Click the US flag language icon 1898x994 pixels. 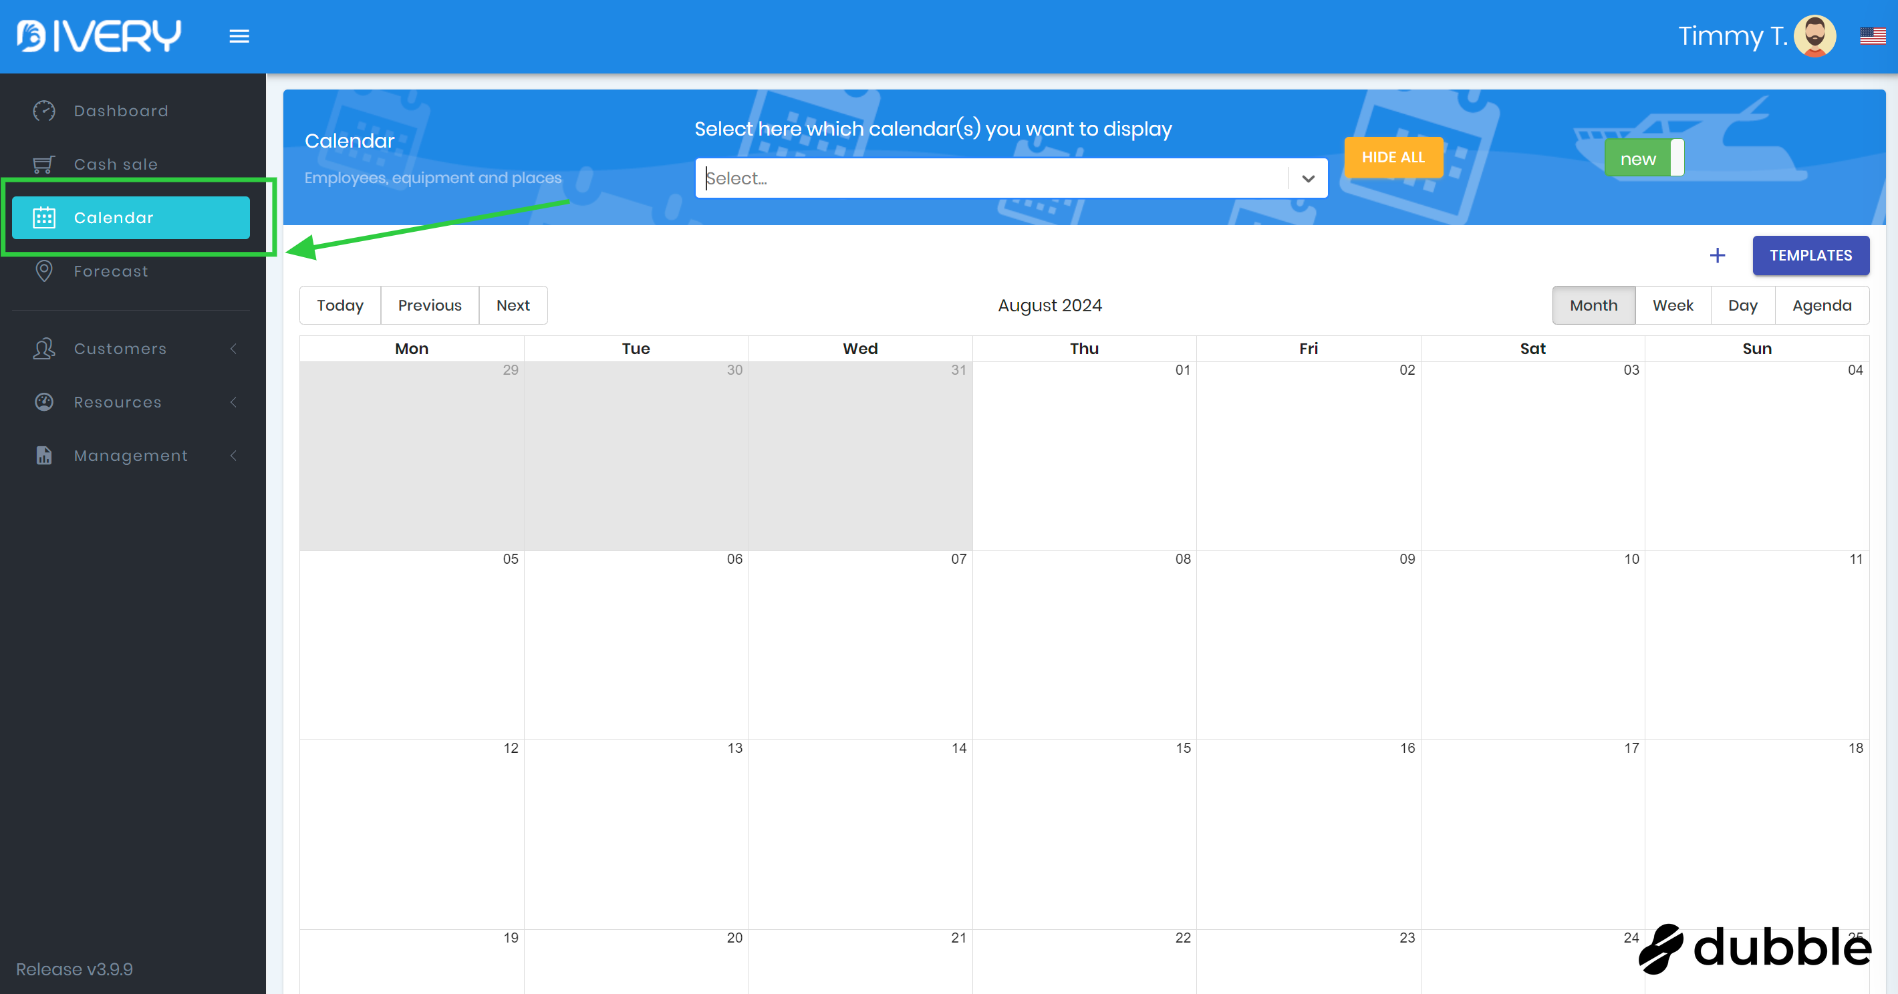(1872, 35)
